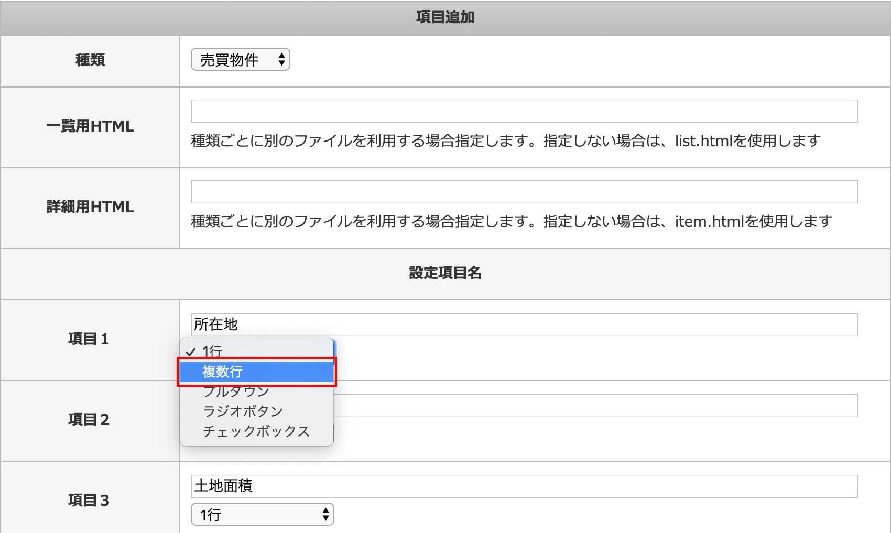891x533 pixels.
Task: Click the 一覧用HTML text input field
Action: 524,111
